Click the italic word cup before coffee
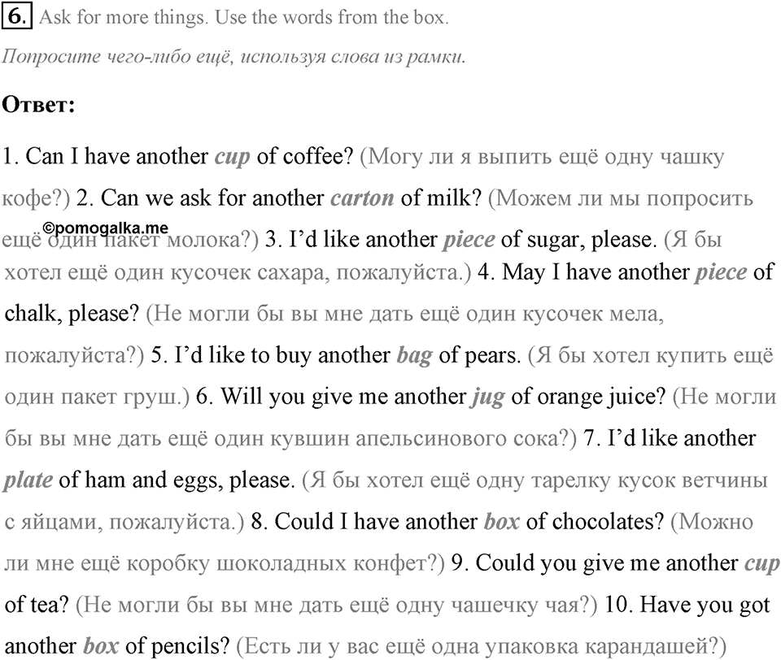This screenshot has width=781, height=660. click(232, 158)
